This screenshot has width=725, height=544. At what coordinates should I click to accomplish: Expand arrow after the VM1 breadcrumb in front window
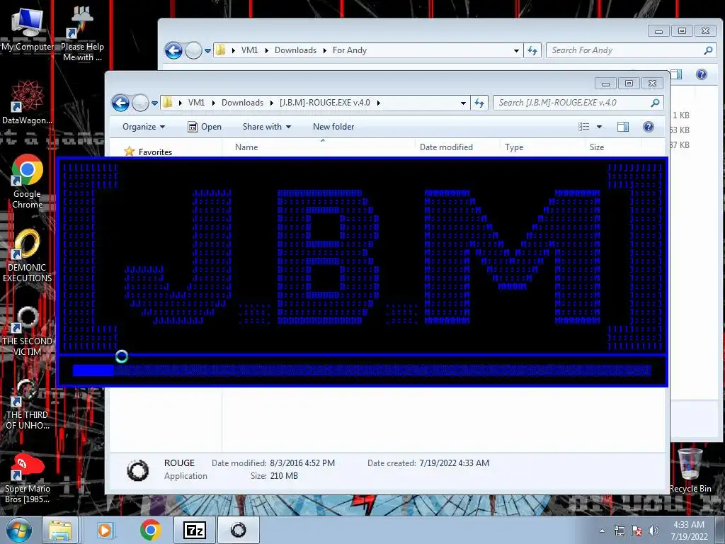click(x=213, y=103)
